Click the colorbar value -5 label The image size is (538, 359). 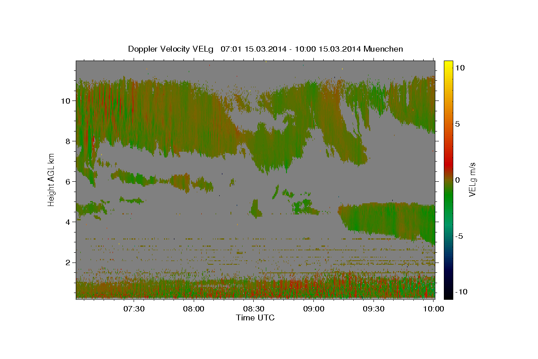[x=460, y=236]
